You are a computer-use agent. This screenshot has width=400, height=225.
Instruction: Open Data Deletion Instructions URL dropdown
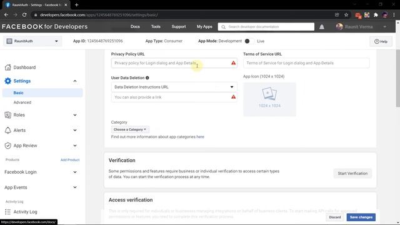[x=174, y=87]
